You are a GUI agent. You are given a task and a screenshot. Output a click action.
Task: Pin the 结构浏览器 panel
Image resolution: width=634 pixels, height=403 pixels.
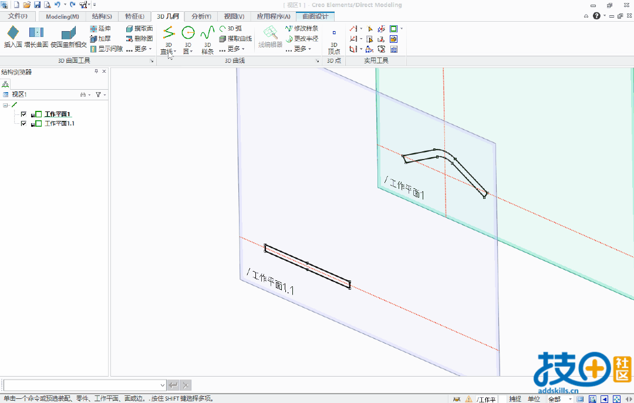pyautogui.click(x=96, y=71)
